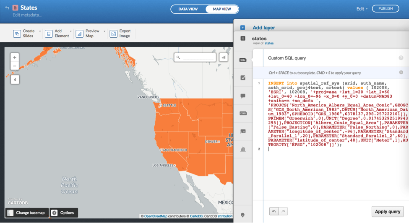Undo the last SQL edit
This screenshot has height=223, width=409.
274,211
